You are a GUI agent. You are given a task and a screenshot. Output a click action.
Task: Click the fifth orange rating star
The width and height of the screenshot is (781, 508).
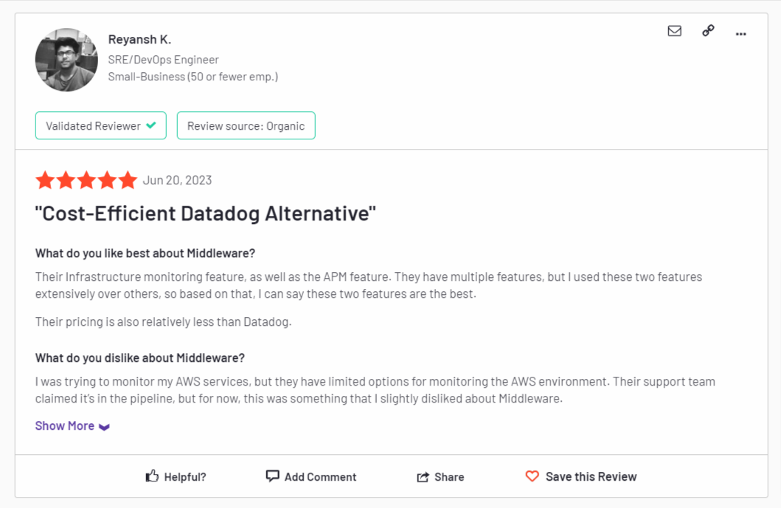[x=128, y=180]
